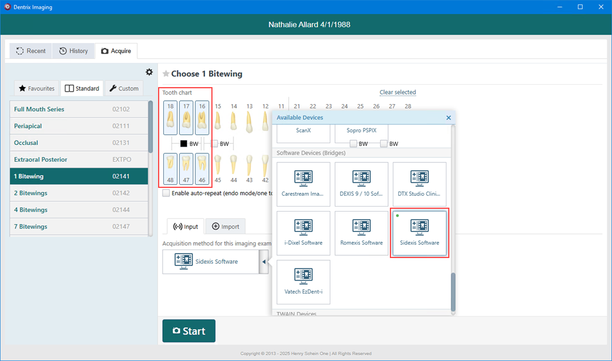Open the settings gear above exam list
Image resolution: width=612 pixels, height=361 pixels.
coord(149,72)
